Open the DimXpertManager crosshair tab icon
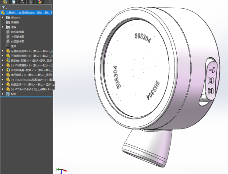228x174 pixels. (31, 2)
